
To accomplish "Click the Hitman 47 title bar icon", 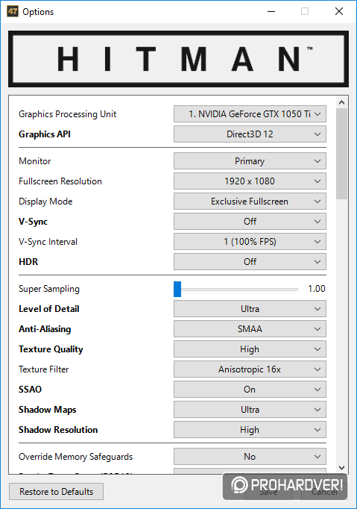I will tap(13, 12).
